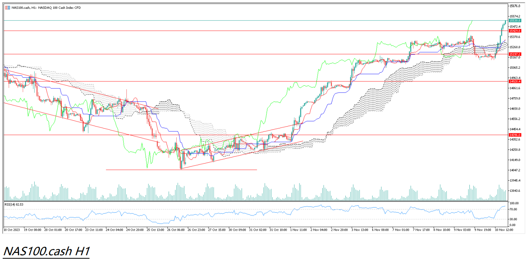Select the red 15429.8 price level tag
The image size is (527, 261).
tap(514, 30)
